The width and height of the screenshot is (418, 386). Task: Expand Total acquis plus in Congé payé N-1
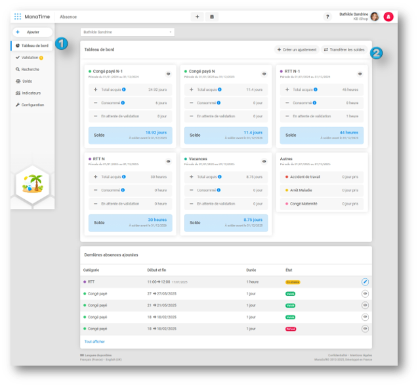(95, 89)
